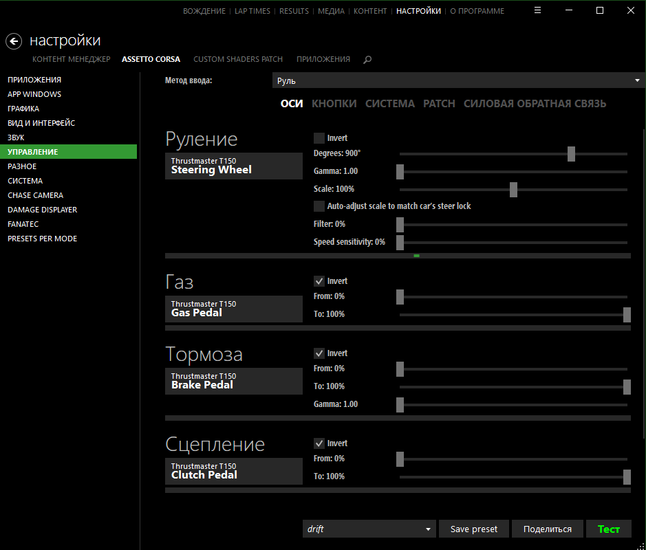Screen dimensions: 646x550
Task: Open the hamburger menu icon in title bar
Action: [537, 10]
